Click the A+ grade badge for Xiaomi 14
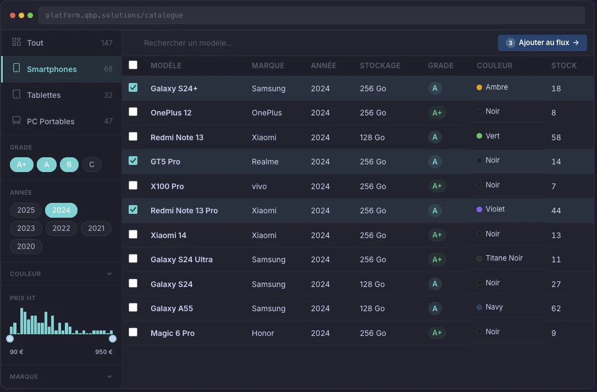This screenshot has width=597, height=392. coord(436,235)
